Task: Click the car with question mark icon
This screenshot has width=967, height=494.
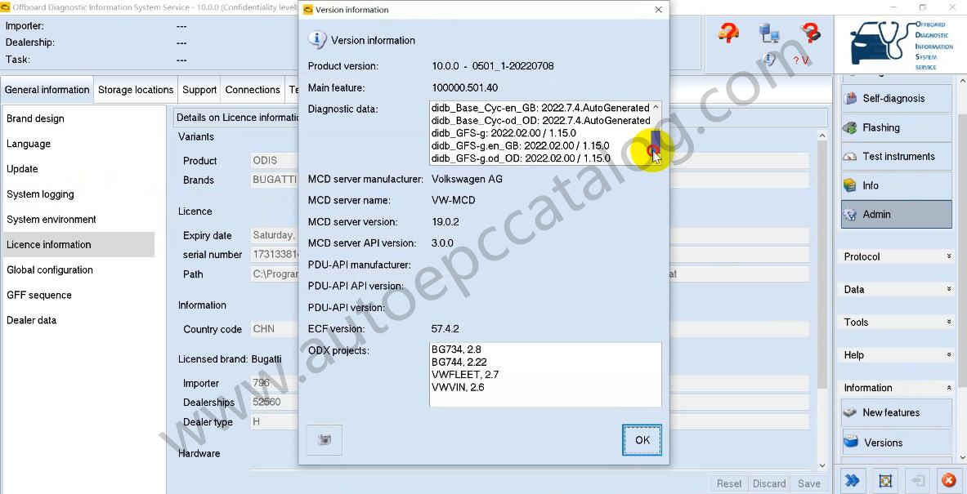Action: tap(729, 33)
